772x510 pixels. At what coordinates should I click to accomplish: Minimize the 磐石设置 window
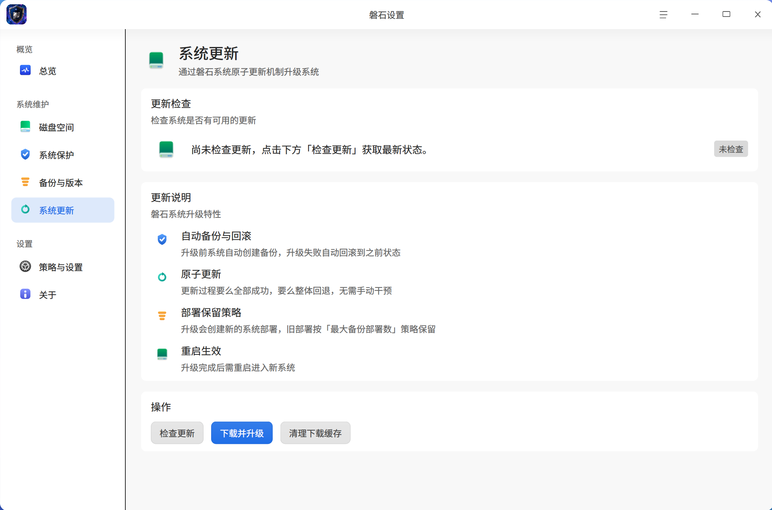pyautogui.click(x=695, y=14)
